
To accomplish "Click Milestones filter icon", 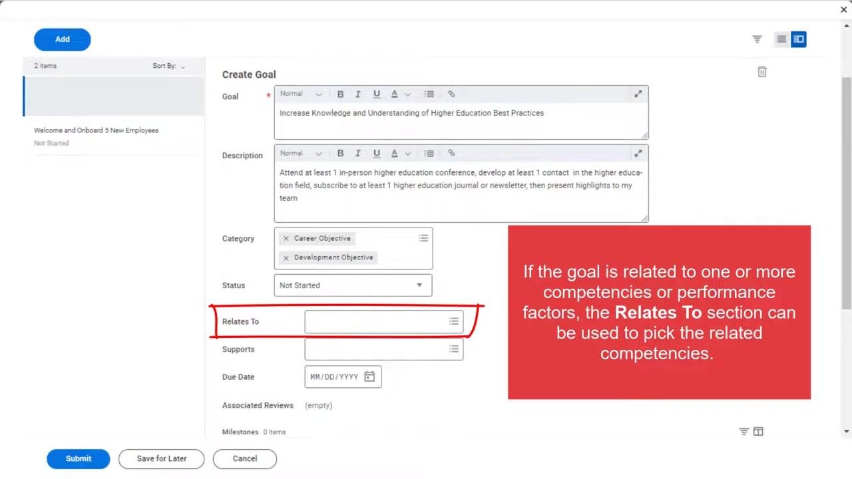I will click(744, 432).
